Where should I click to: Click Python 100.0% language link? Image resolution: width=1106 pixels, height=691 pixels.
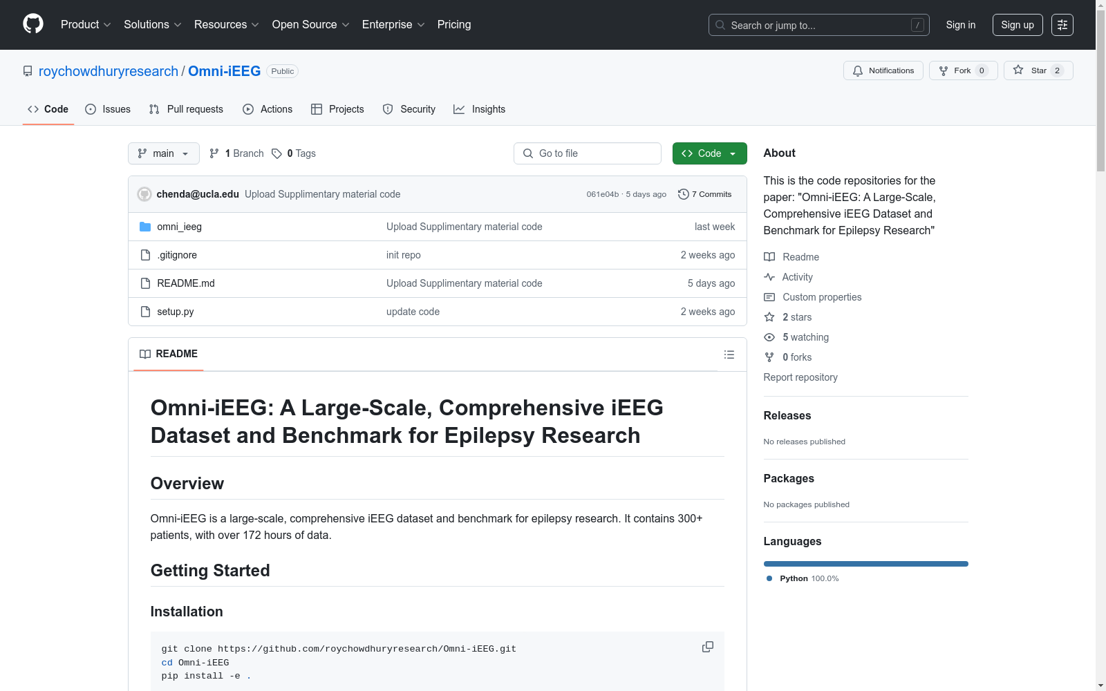pos(803,578)
